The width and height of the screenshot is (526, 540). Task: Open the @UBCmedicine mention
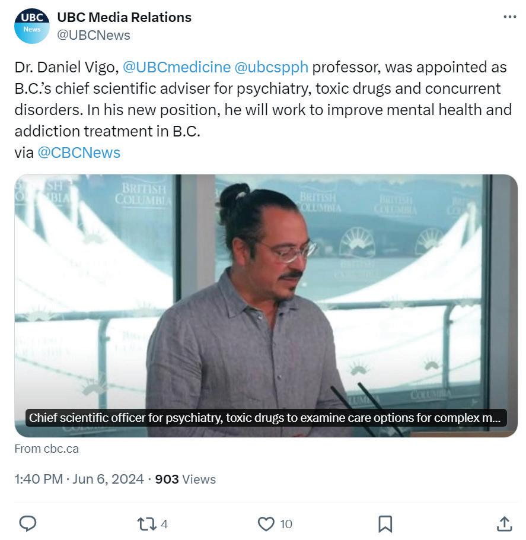(177, 67)
